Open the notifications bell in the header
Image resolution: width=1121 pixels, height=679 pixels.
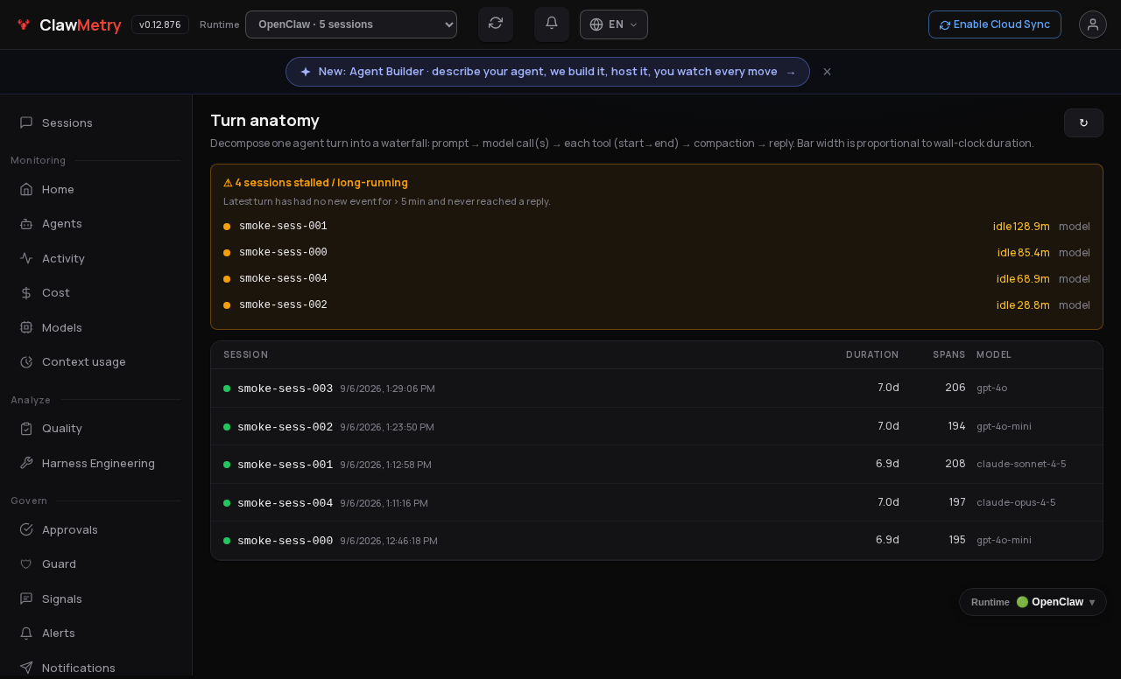[x=552, y=24]
